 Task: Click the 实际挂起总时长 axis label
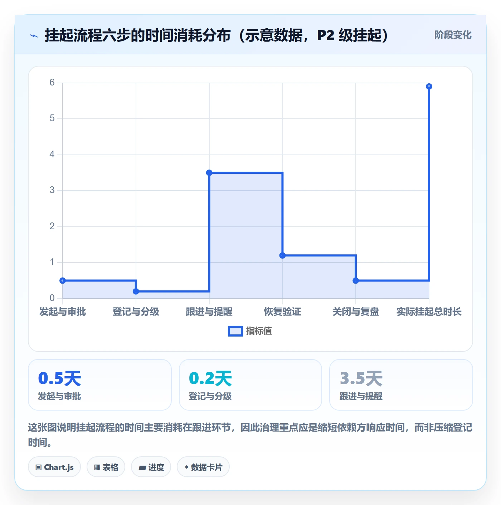pyautogui.click(x=429, y=312)
